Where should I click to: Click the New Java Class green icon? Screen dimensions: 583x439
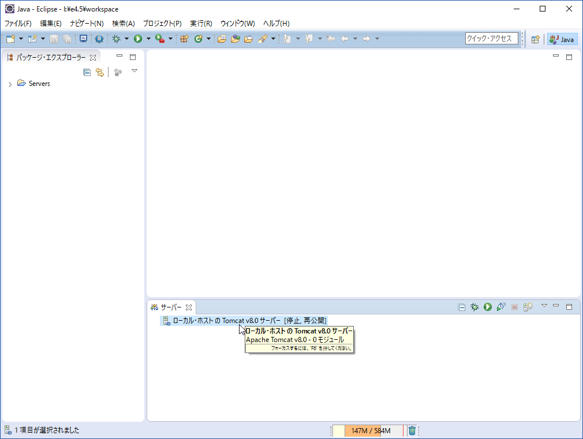click(x=198, y=39)
